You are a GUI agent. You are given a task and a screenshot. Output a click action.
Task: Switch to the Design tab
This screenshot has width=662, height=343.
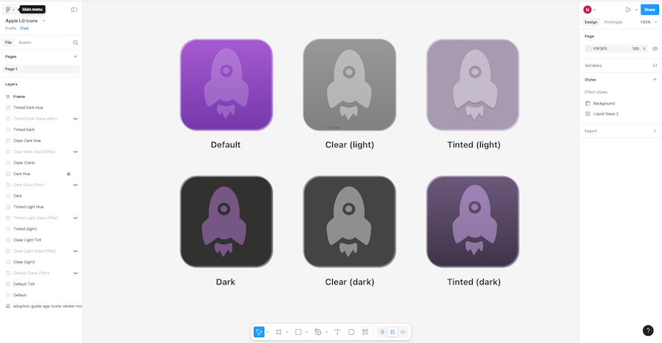pyautogui.click(x=591, y=22)
